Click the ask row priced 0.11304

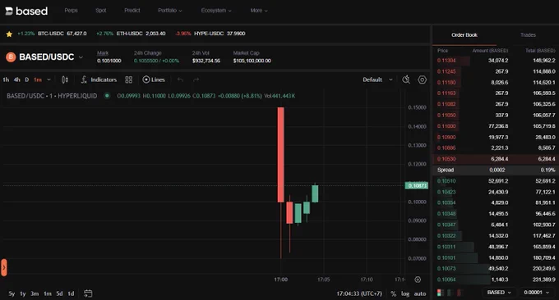tap(496, 61)
